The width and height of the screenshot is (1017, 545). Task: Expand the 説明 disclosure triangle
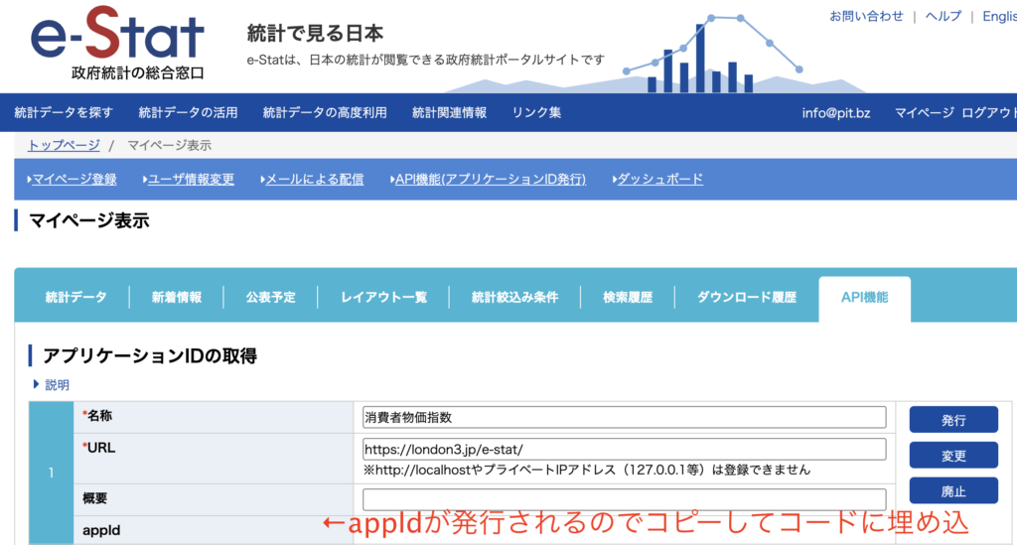(x=38, y=385)
